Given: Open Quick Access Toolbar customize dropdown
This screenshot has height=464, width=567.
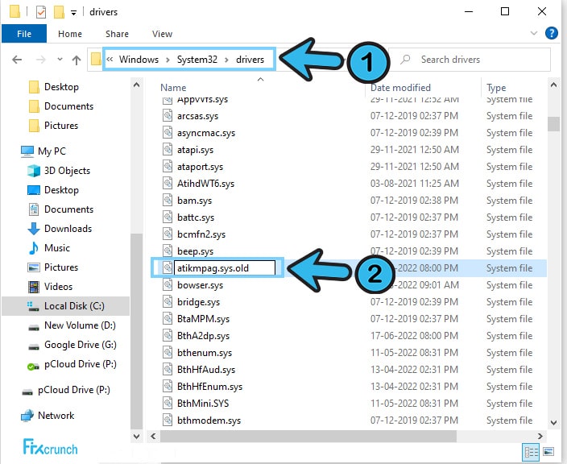Looking at the screenshot, I should pos(73,13).
